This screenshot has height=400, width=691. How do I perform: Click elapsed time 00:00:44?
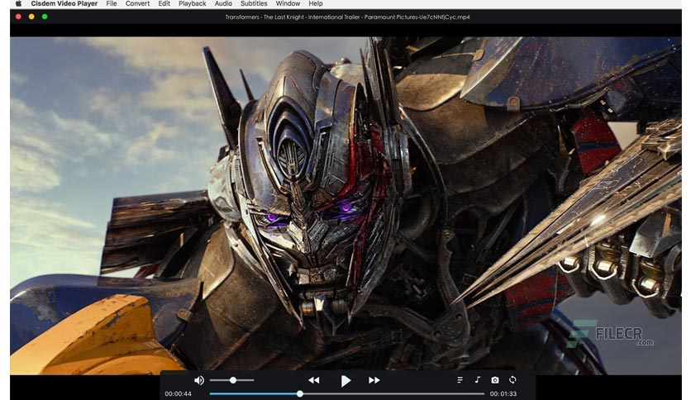coord(178,394)
